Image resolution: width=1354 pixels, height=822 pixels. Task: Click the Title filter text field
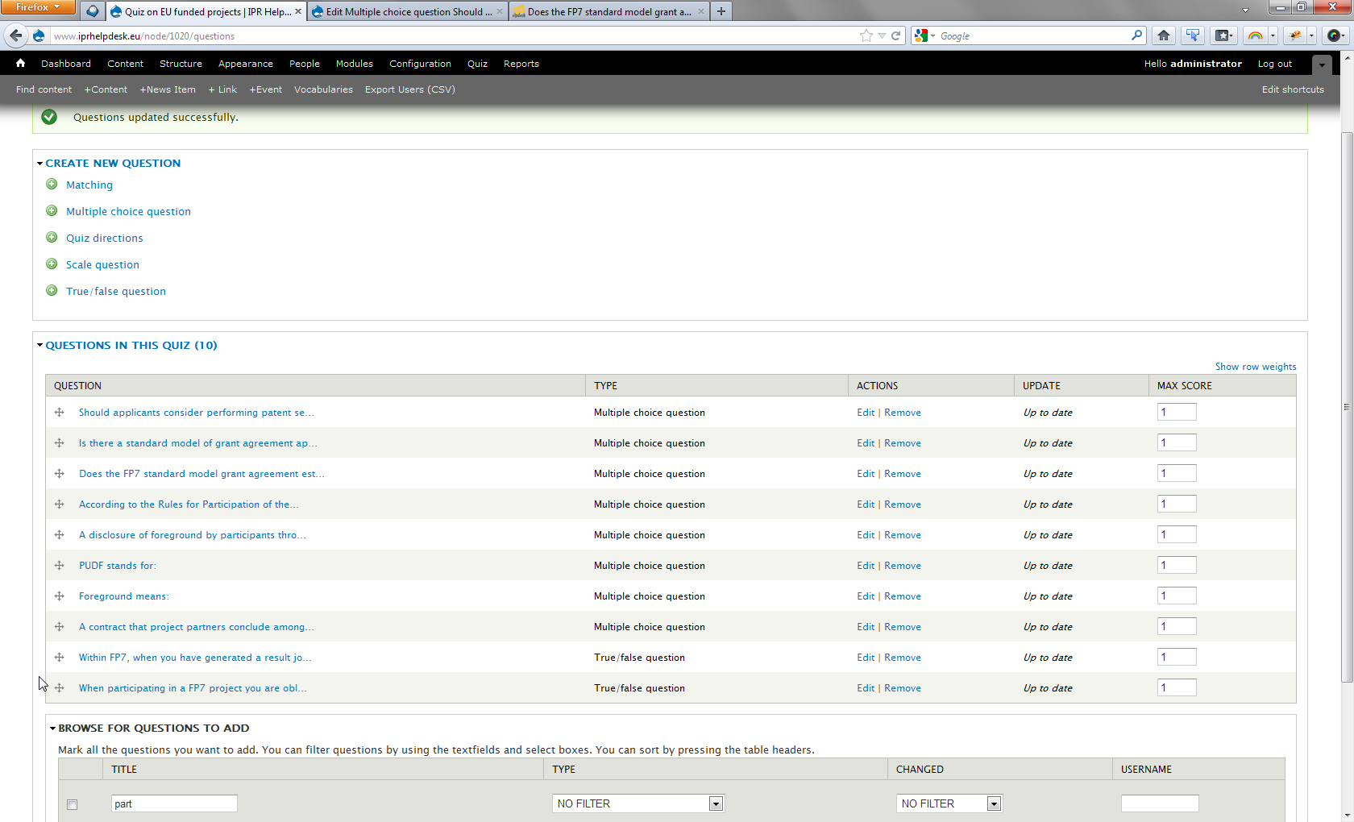[174, 803]
